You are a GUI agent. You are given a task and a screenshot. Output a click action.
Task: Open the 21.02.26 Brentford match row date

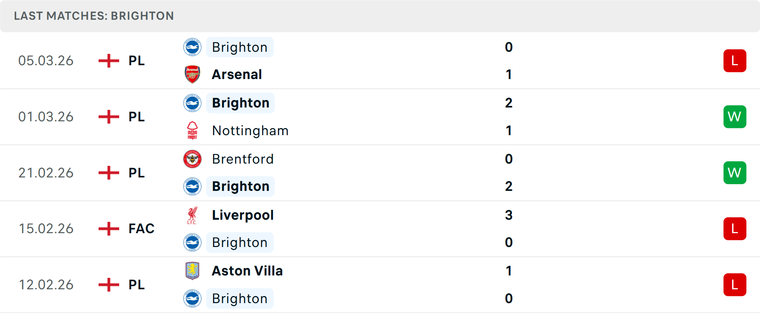click(x=46, y=173)
